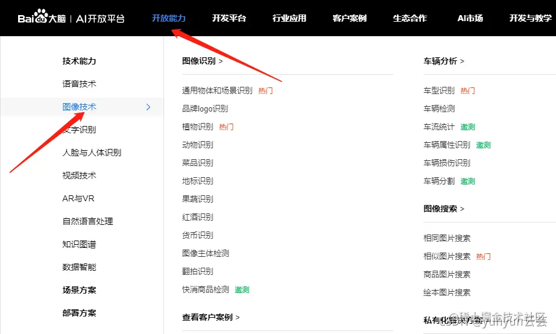Select 人脸与人体识别 in the sidebar

[92, 153]
